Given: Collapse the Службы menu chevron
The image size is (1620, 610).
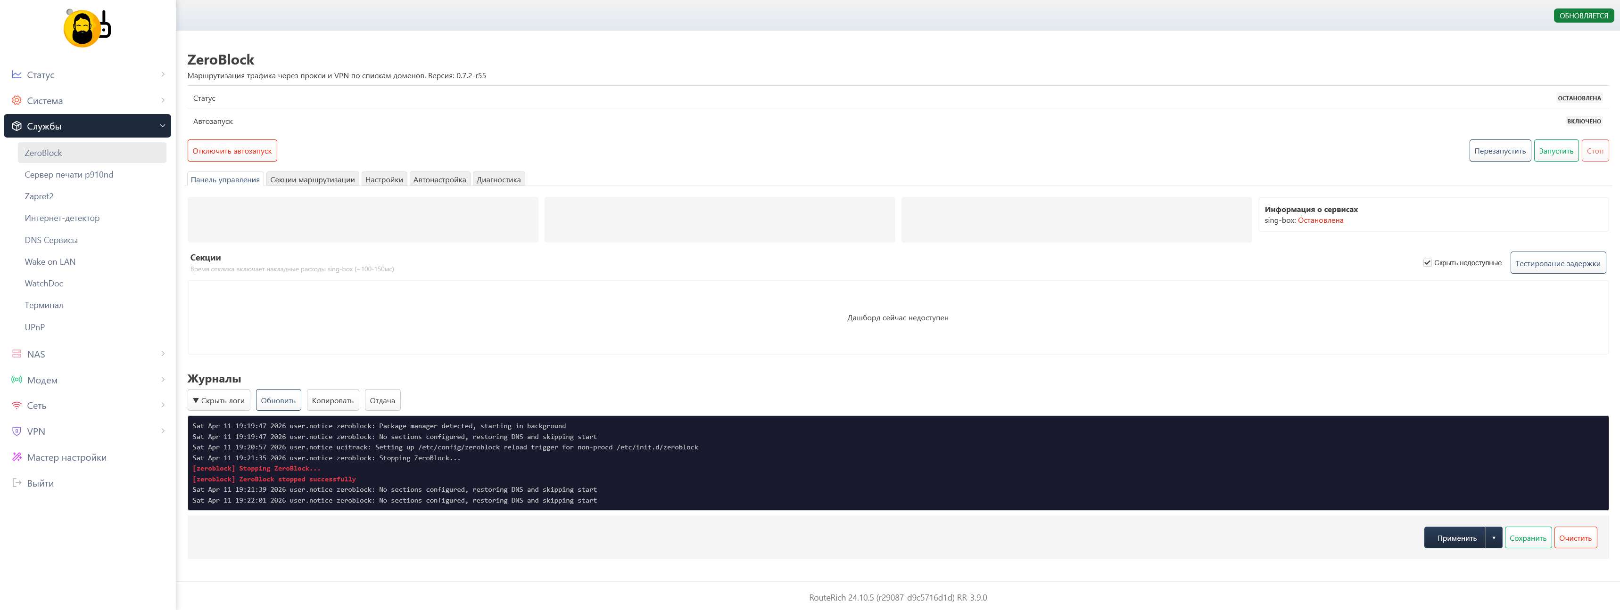Looking at the screenshot, I should point(163,126).
